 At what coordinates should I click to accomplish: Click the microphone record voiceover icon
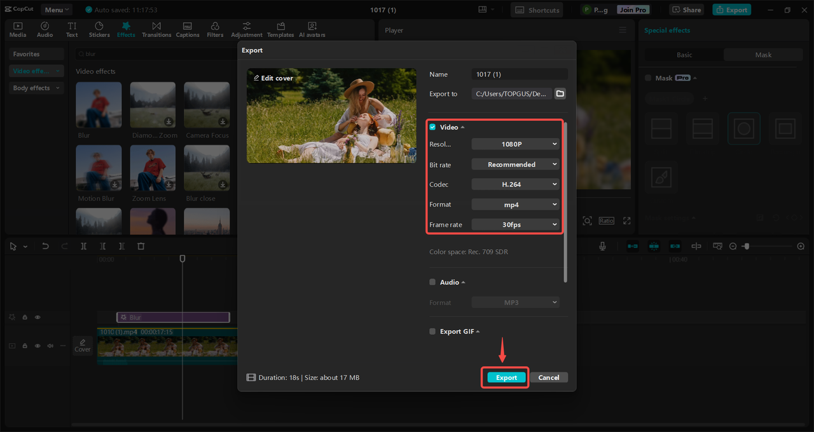click(x=602, y=246)
